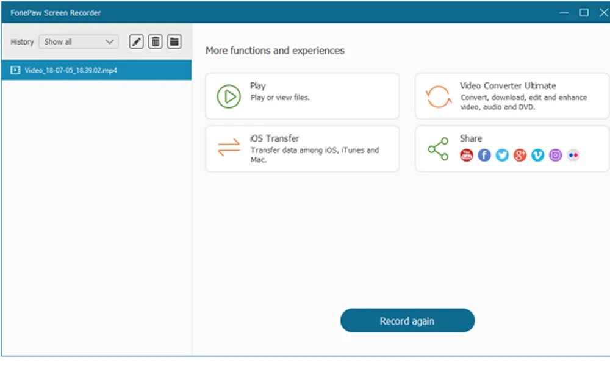Screen dimensions: 610x366
Task: Share via Instagram icon
Action: coord(556,155)
